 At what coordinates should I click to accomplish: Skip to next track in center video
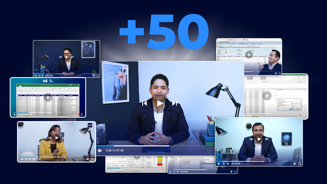174,103
